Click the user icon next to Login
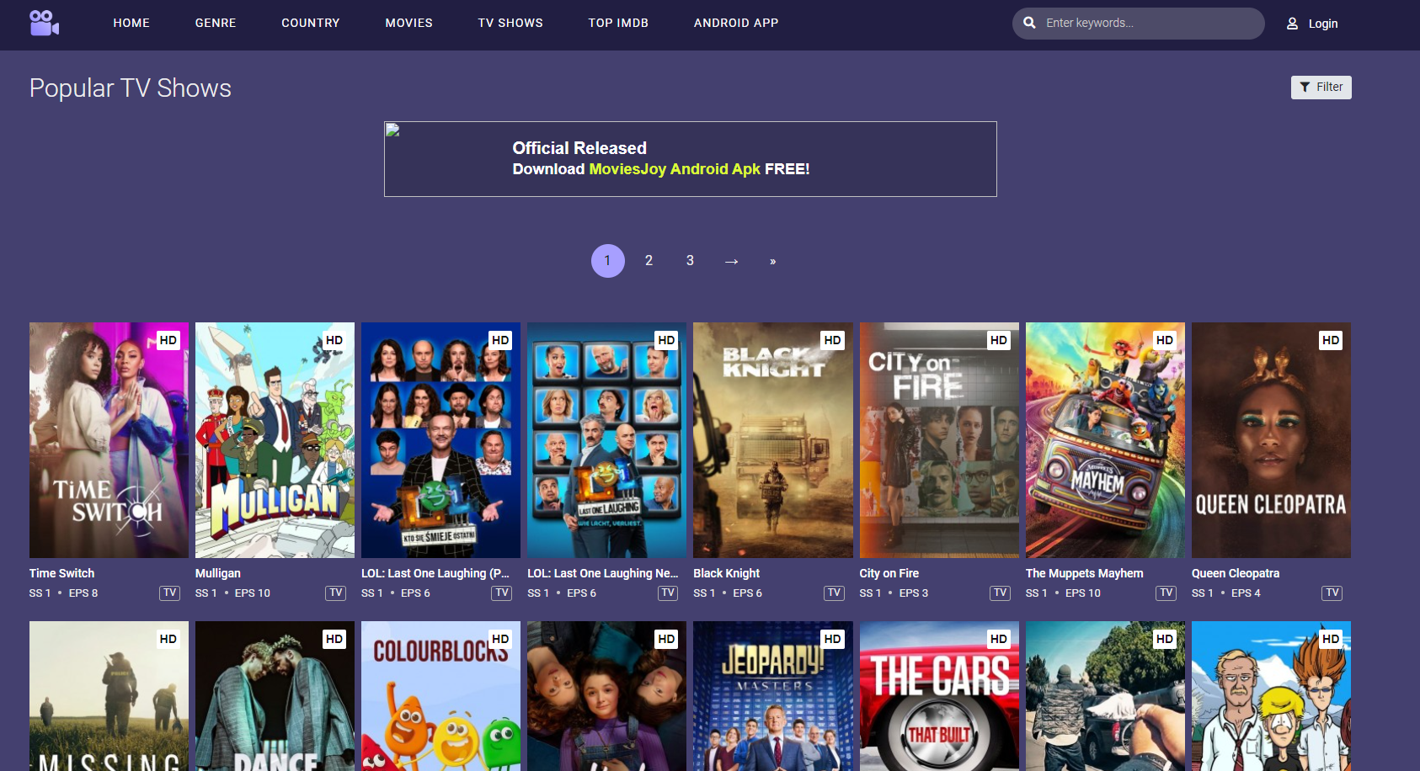 pyautogui.click(x=1291, y=24)
